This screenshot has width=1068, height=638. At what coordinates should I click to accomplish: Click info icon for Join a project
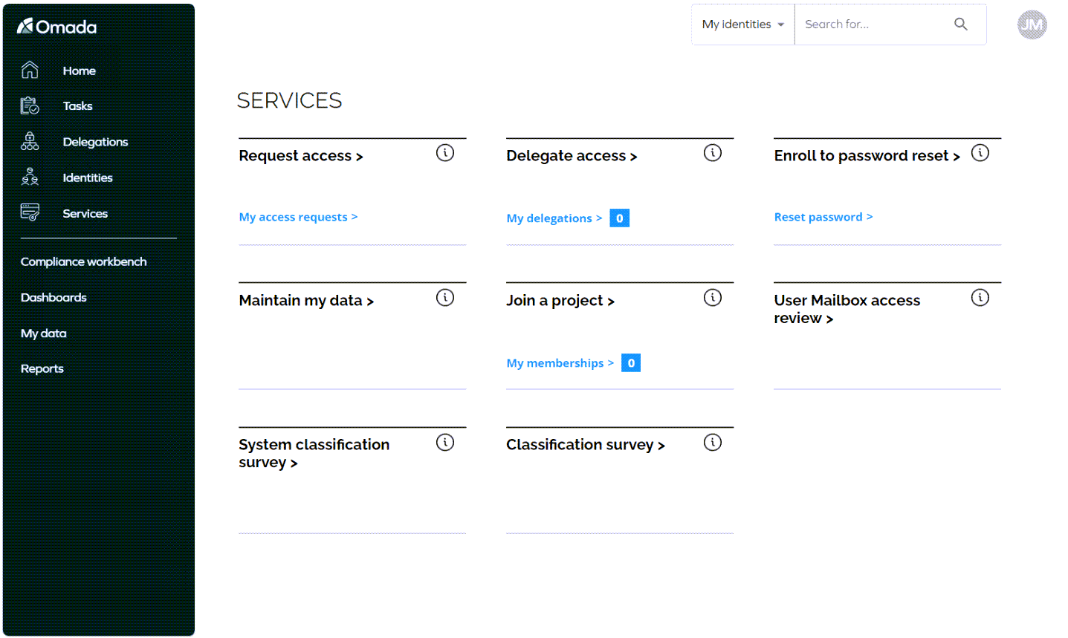(x=712, y=298)
